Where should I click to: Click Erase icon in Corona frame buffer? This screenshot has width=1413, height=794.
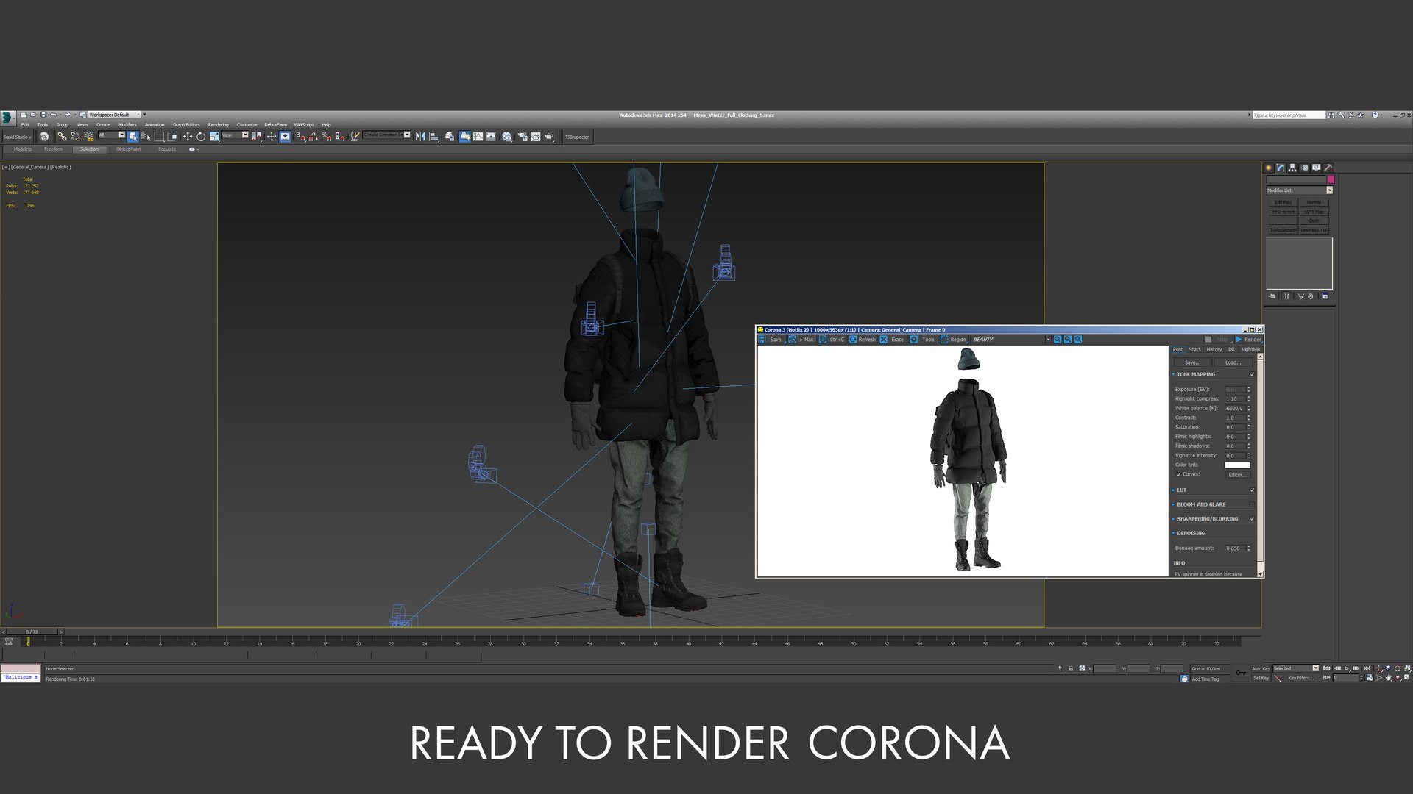tap(884, 340)
